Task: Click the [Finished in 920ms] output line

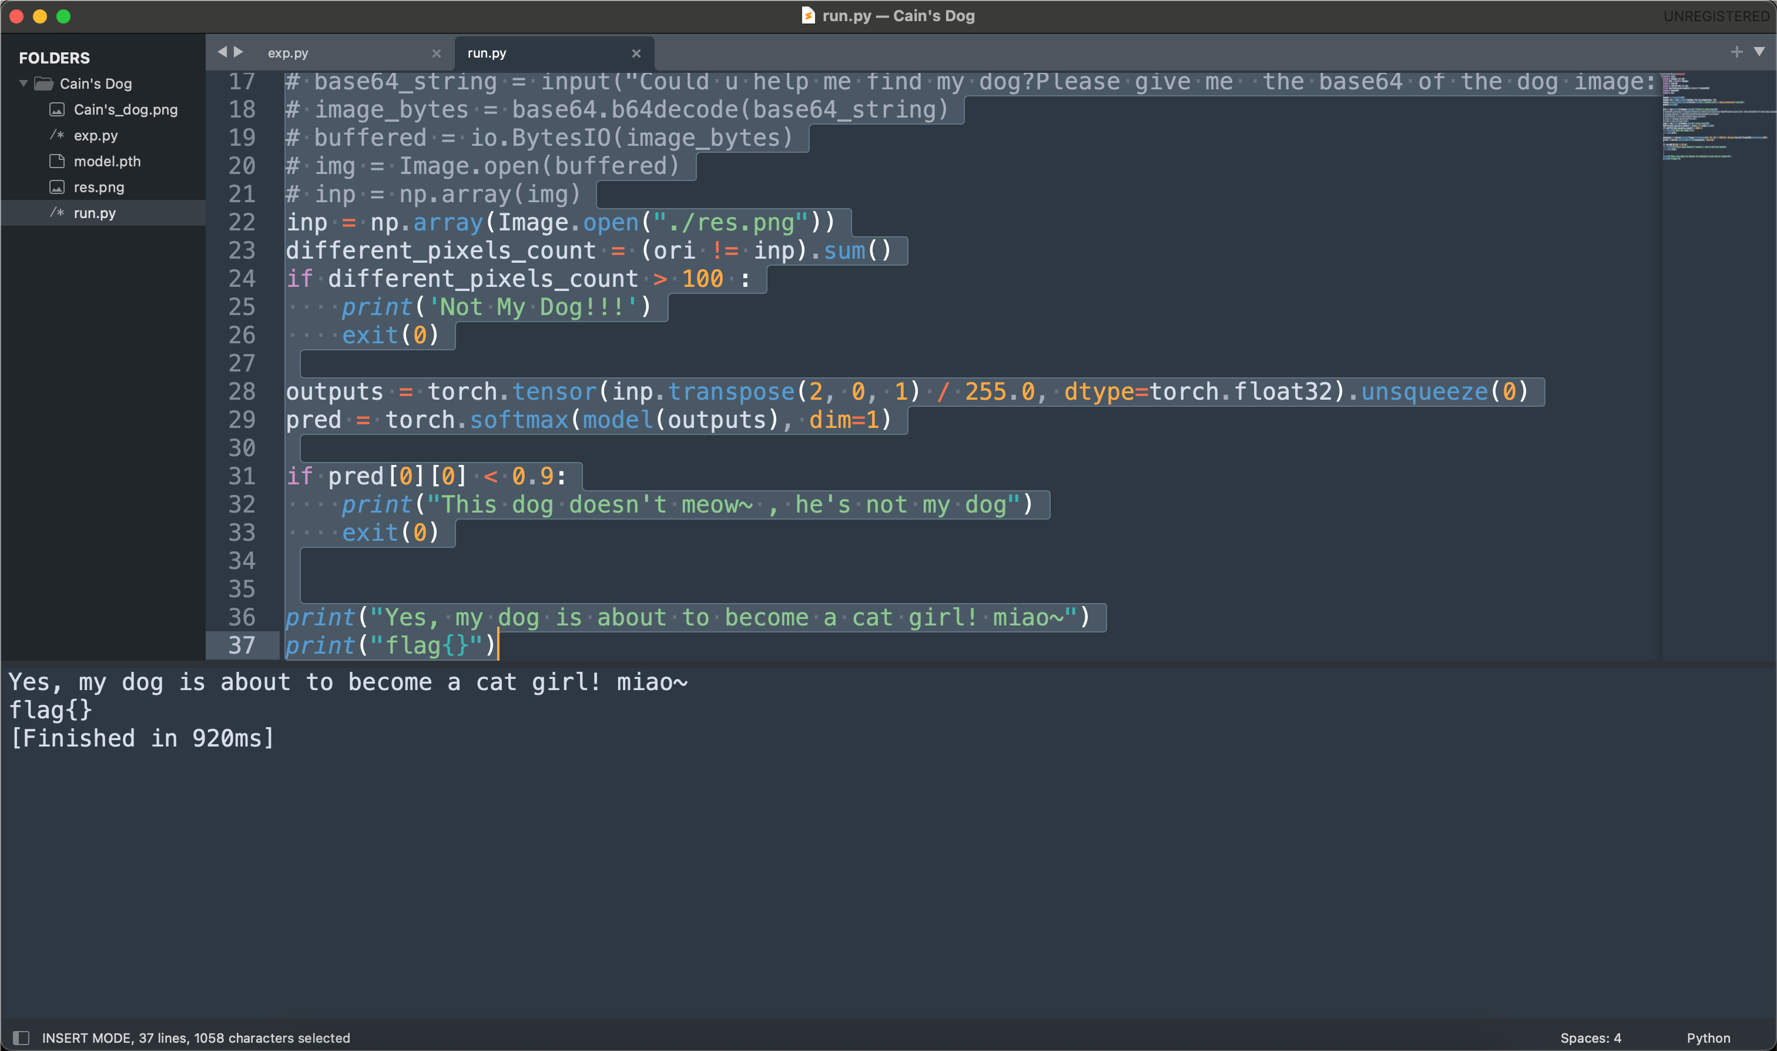Action: coord(142,739)
